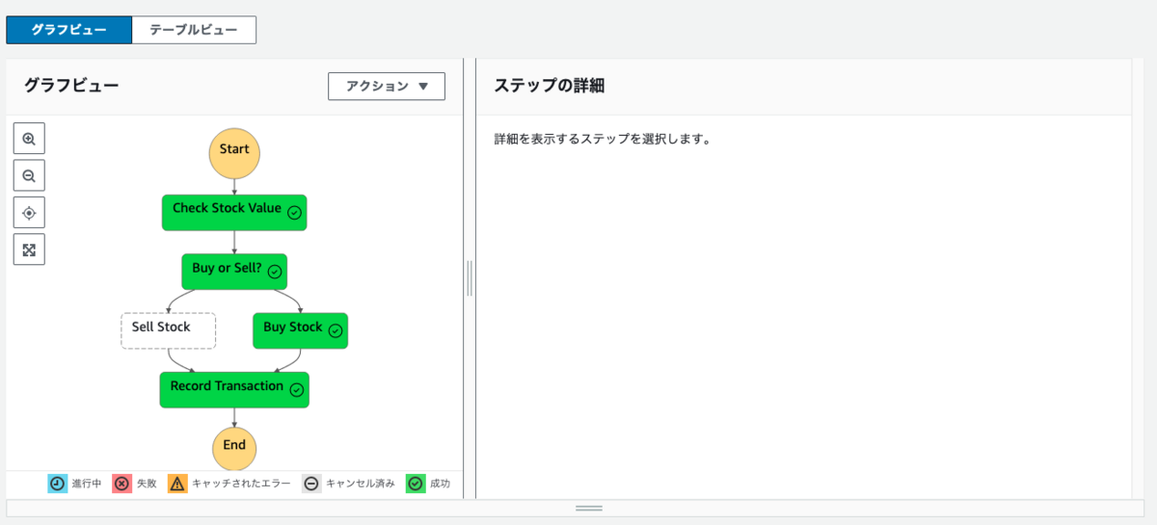This screenshot has height=525, width=1157.
Task: Center the graph with the target icon
Action: 29,212
